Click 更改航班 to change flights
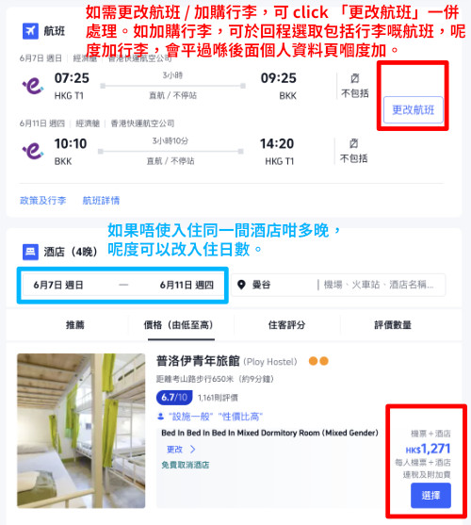Screen dimensions: 471x525 point(414,110)
